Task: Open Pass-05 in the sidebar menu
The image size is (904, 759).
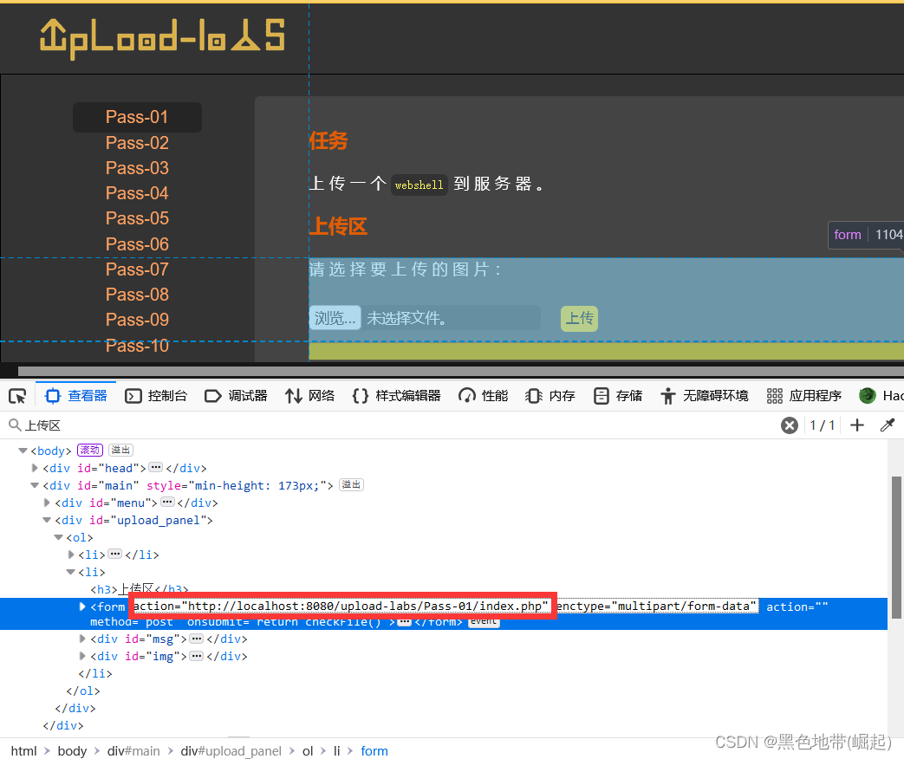Action: [x=137, y=218]
